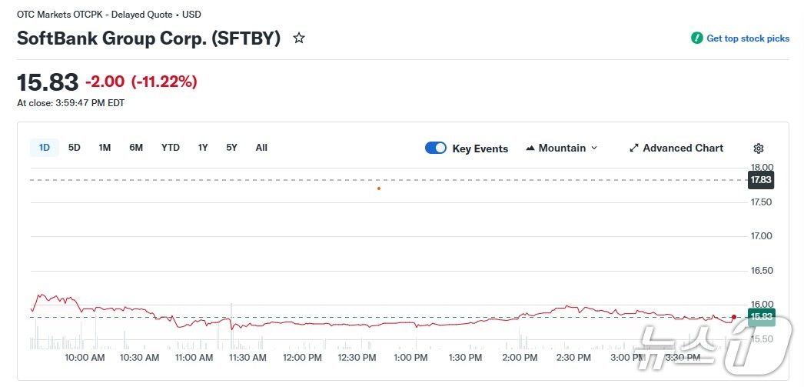Open the Get top stock picks link
Viewport: 804px width, 387px height.
pos(747,38)
